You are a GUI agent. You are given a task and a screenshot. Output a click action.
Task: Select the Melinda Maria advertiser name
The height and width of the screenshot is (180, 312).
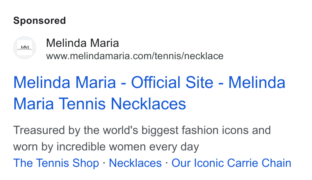coord(83,43)
